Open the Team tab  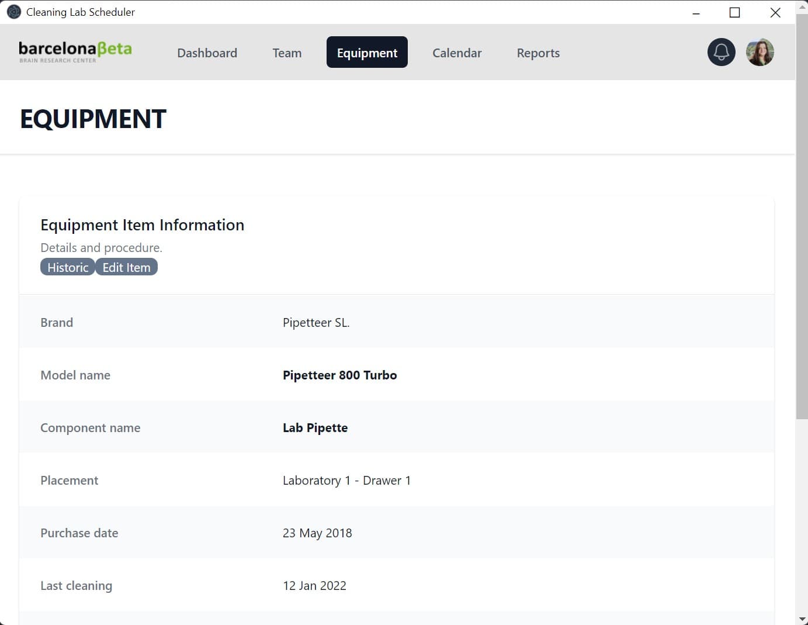pos(287,53)
